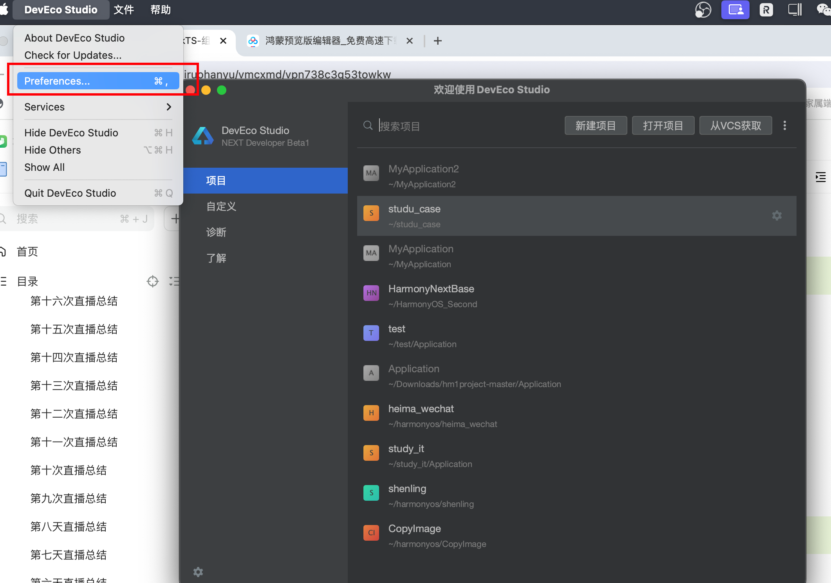
Task: Open the 文件 menu in menu bar
Action: pyautogui.click(x=124, y=9)
